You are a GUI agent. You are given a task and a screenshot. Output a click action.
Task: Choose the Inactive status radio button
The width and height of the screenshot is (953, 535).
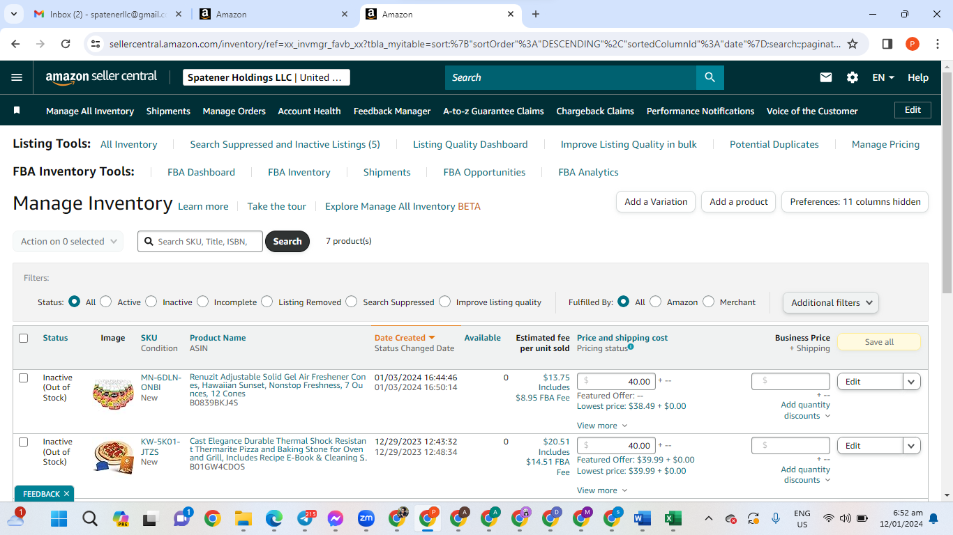(x=151, y=302)
